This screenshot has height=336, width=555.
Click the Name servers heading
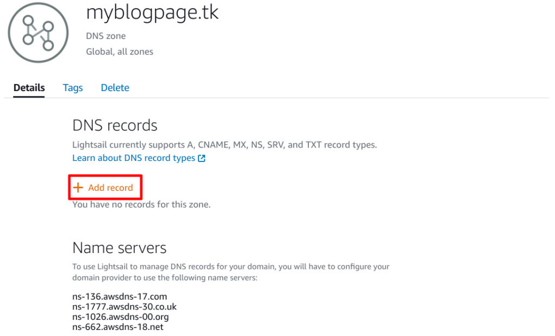tap(119, 248)
